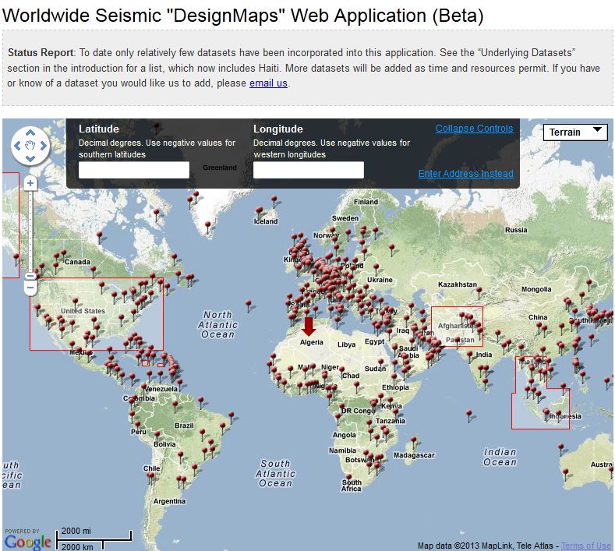Click the hand icon in pan control
The height and width of the screenshot is (551, 615).
[x=30, y=145]
